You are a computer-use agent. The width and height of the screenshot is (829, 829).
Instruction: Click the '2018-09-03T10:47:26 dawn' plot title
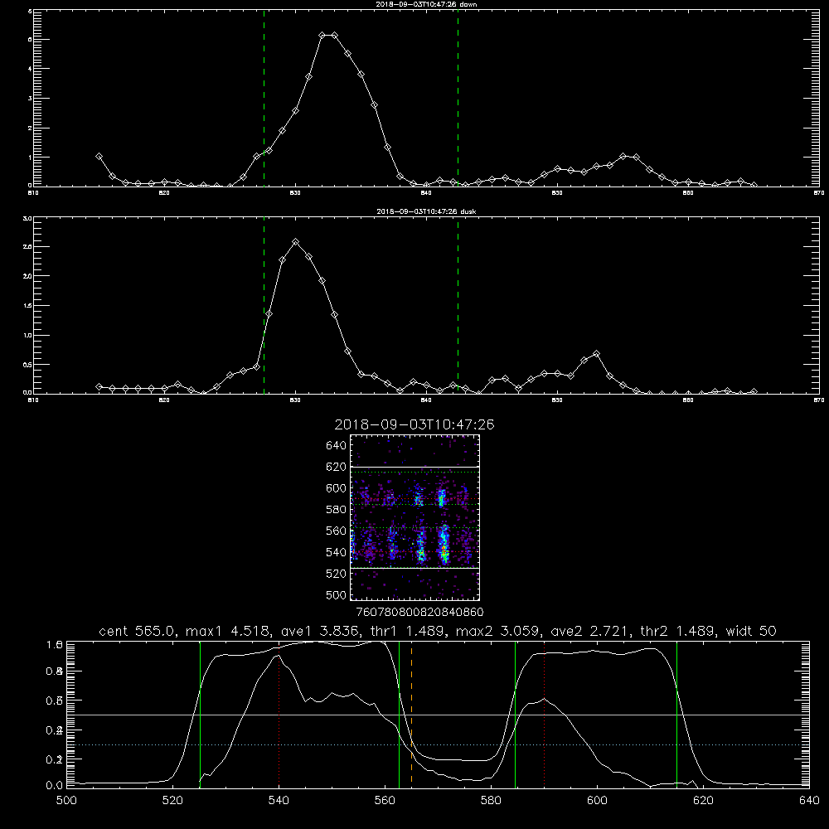click(x=426, y=4)
